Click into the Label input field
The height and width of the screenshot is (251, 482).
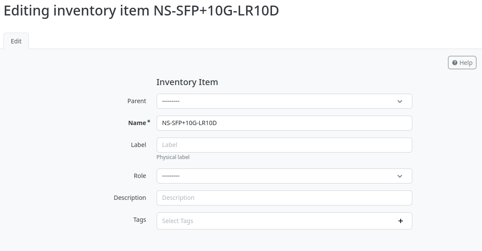point(284,145)
